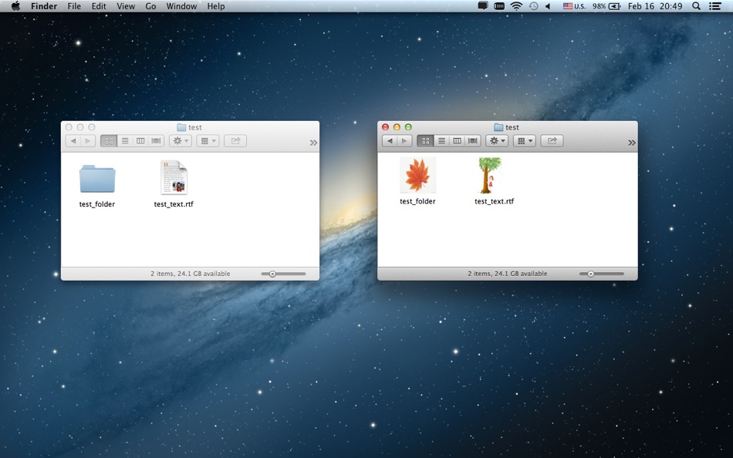Open the Go menu
Screen dimensions: 733x458
[150, 6]
